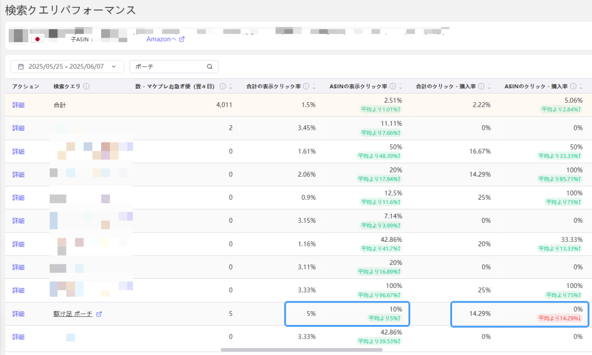Select the 12.5% cell value

pyautogui.click(x=393, y=193)
